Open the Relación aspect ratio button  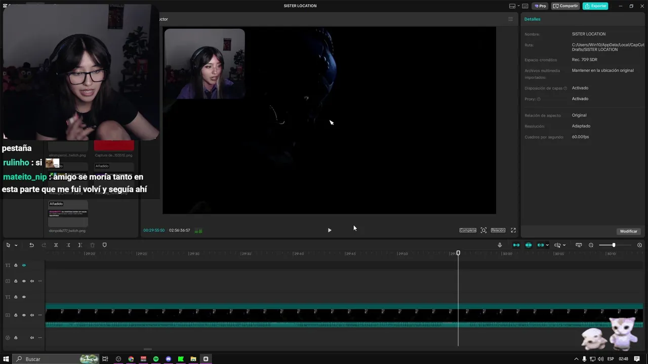point(498,230)
